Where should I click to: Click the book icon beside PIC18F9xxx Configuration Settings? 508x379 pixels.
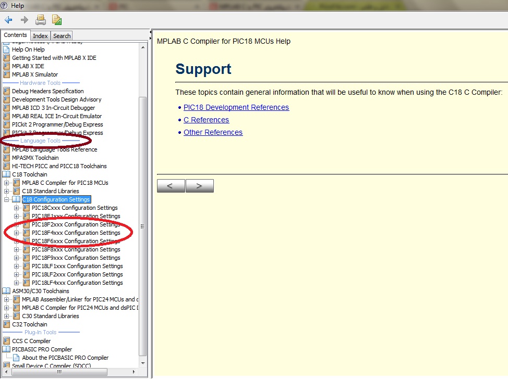click(26, 258)
